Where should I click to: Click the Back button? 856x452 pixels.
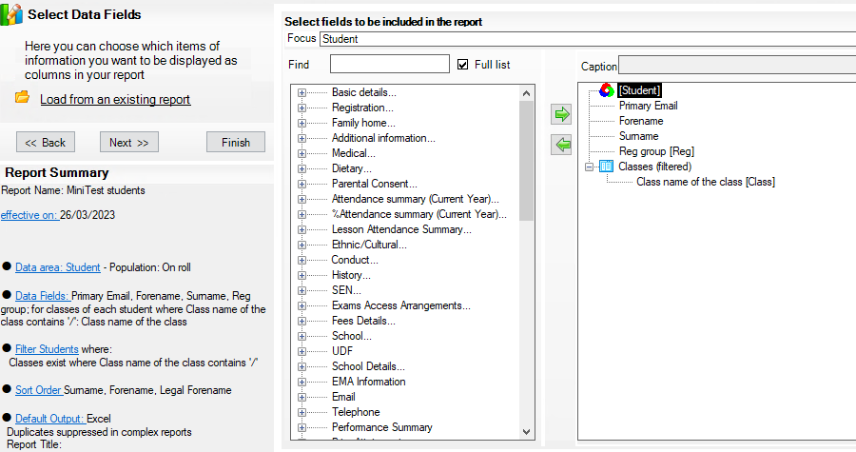(46, 142)
